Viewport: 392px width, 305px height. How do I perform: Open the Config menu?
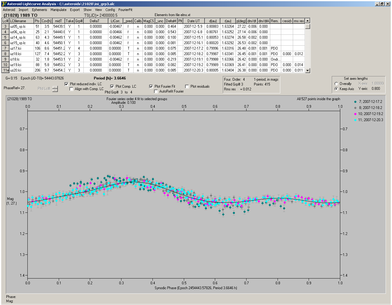(110, 10)
